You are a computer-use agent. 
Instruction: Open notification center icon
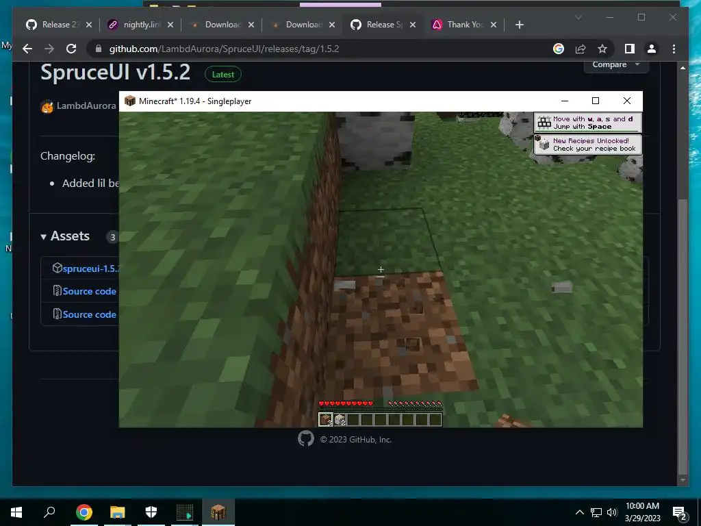(680, 513)
